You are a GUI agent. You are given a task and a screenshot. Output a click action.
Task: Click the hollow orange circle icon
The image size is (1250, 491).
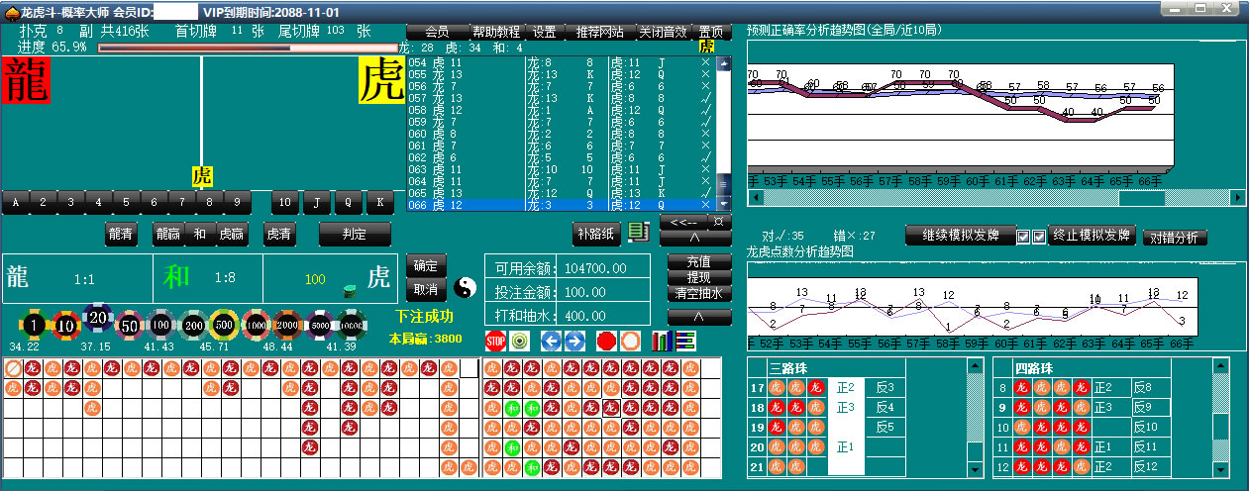(630, 341)
